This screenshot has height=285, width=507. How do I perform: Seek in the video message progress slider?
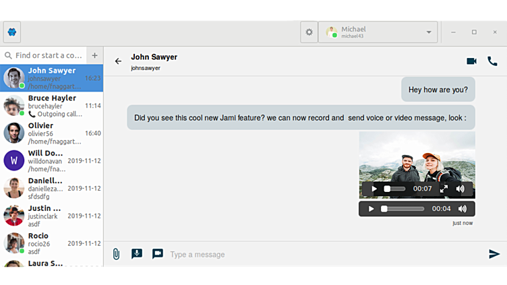point(394,189)
